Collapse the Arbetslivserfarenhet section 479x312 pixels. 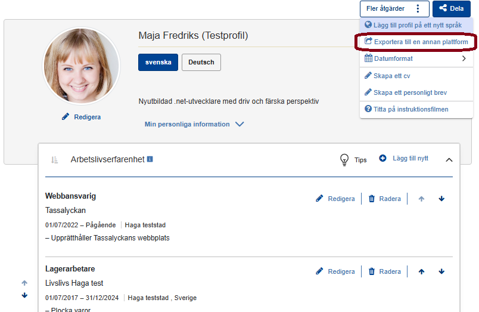pos(449,160)
